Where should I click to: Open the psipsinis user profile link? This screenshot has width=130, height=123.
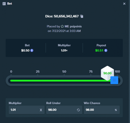[x=76, y=26]
